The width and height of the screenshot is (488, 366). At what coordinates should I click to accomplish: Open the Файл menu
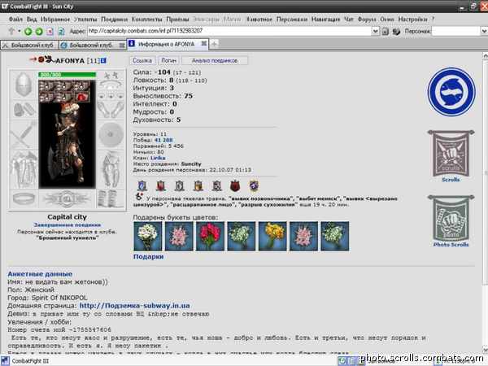tap(15, 20)
